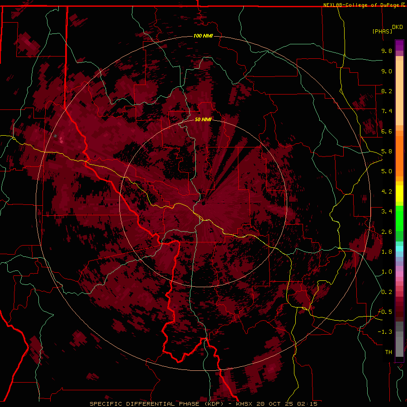Click the 6.6 legend value
The height and width of the screenshot is (407, 407).
387,131
